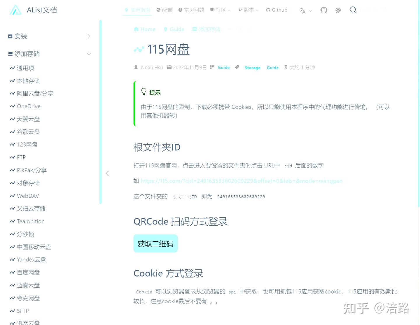This screenshot has width=420, height=325.
Task: Expand the 安装 sidebar section
Action: (x=49, y=36)
